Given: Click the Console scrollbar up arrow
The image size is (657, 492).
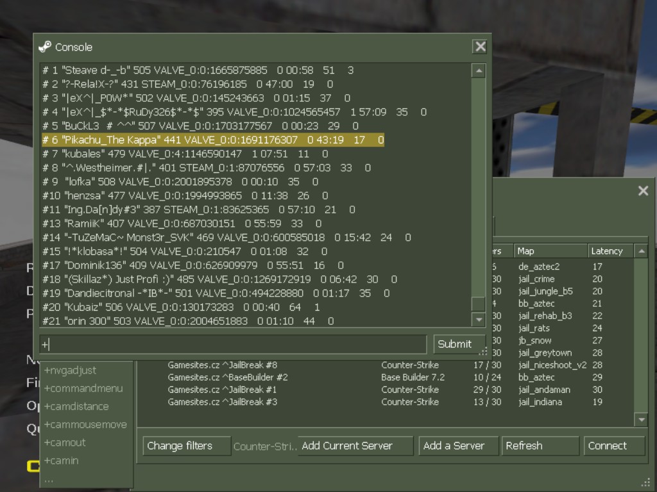Looking at the screenshot, I should click(x=479, y=70).
